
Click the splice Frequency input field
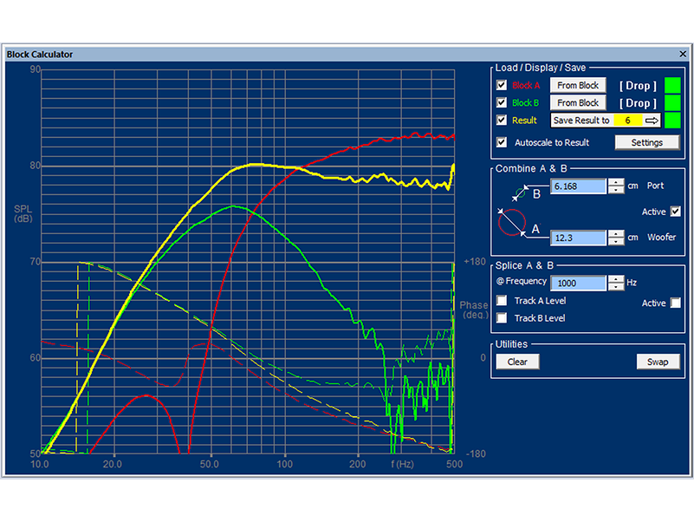click(578, 283)
